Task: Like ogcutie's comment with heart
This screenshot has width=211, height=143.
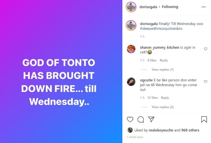Action: click(x=205, y=81)
